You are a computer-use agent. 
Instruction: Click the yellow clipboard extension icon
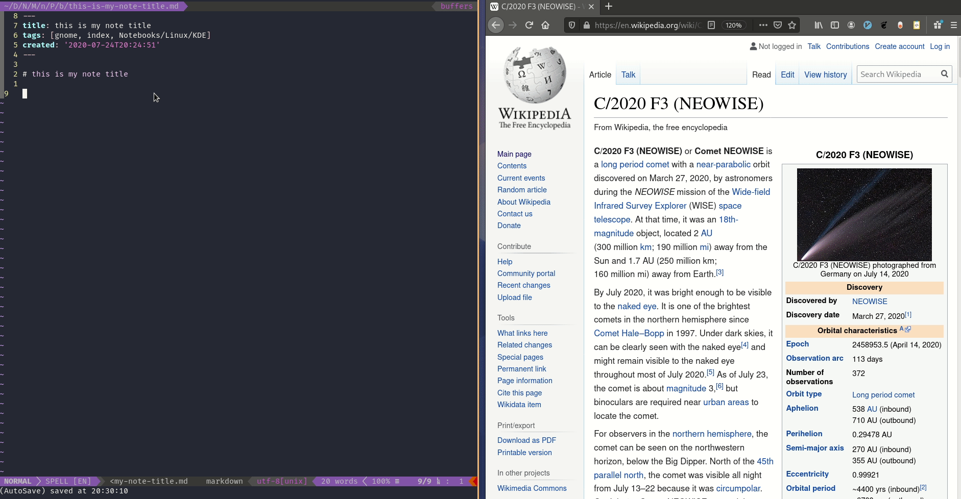917,25
